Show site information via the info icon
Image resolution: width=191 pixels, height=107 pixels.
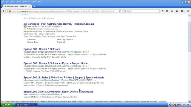point(7,11)
